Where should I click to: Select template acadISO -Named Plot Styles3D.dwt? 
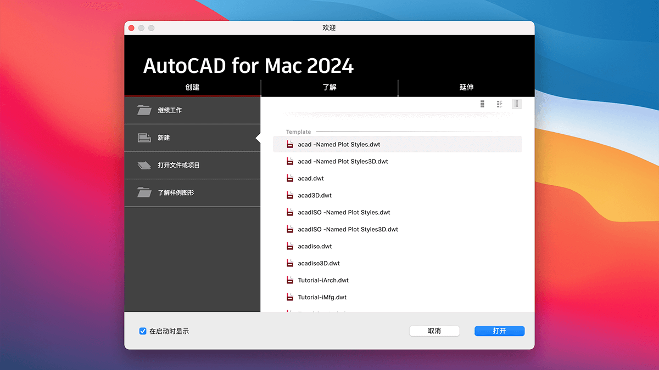pyautogui.click(x=398, y=230)
